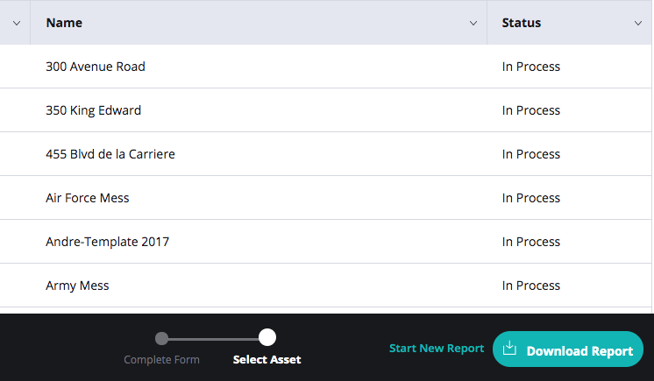Click In Process status for 300 Avenue Road
Image resolution: width=654 pixels, height=381 pixels.
(x=531, y=67)
